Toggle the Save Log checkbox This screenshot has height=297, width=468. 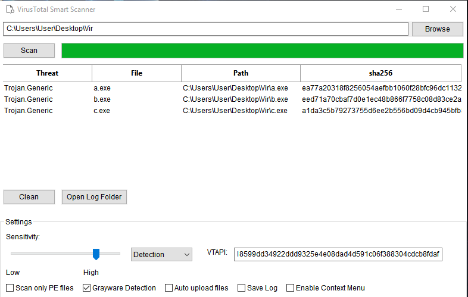pos(242,287)
